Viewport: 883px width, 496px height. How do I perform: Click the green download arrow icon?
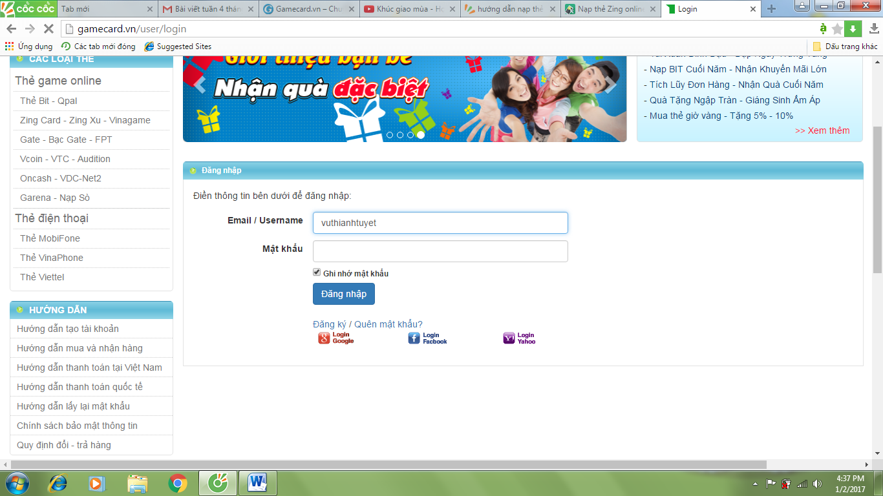(853, 28)
